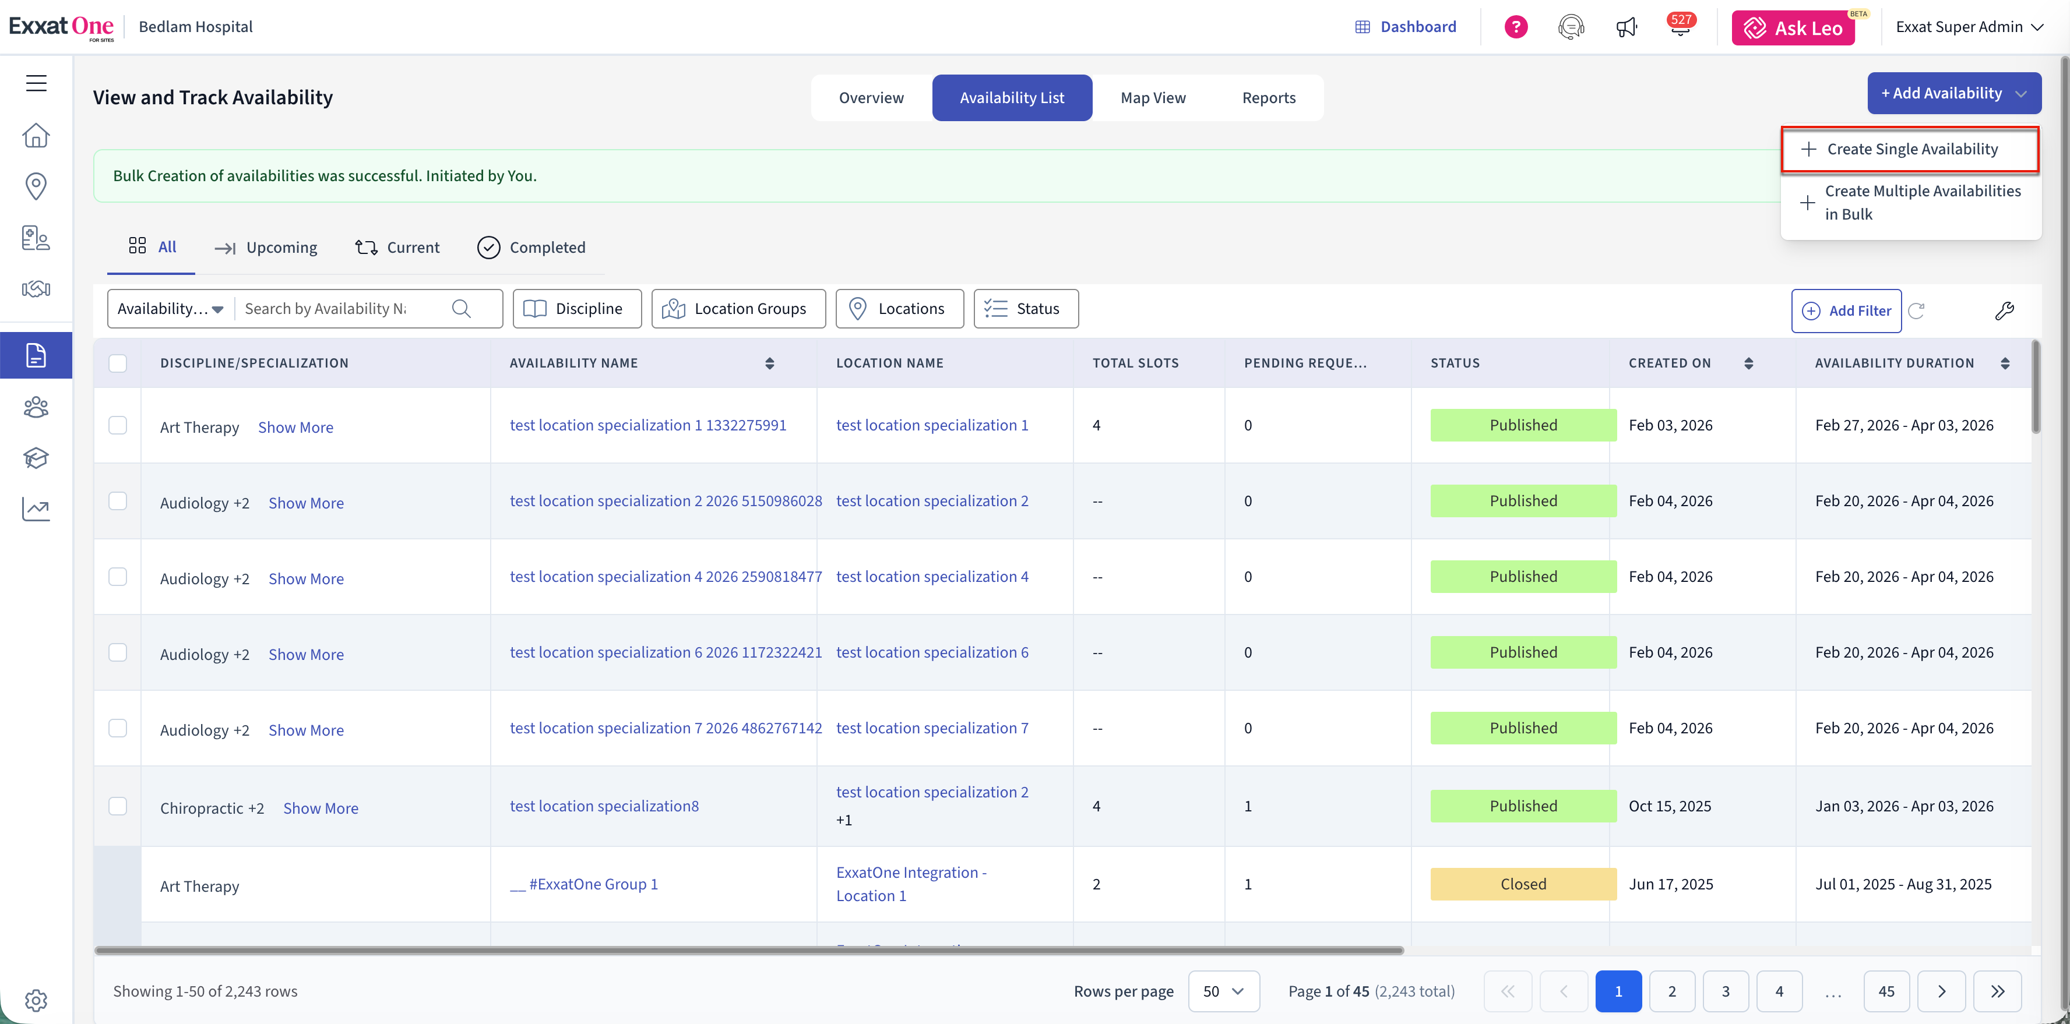
Task: Toggle the select-all header checkbox
Action: point(118,363)
